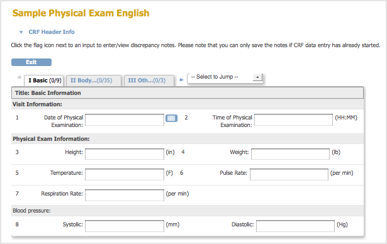Image resolution: width=387 pixels, height=244 pixels.
Task: Open the Select to Jump dropdown
Action: [225, 77]
